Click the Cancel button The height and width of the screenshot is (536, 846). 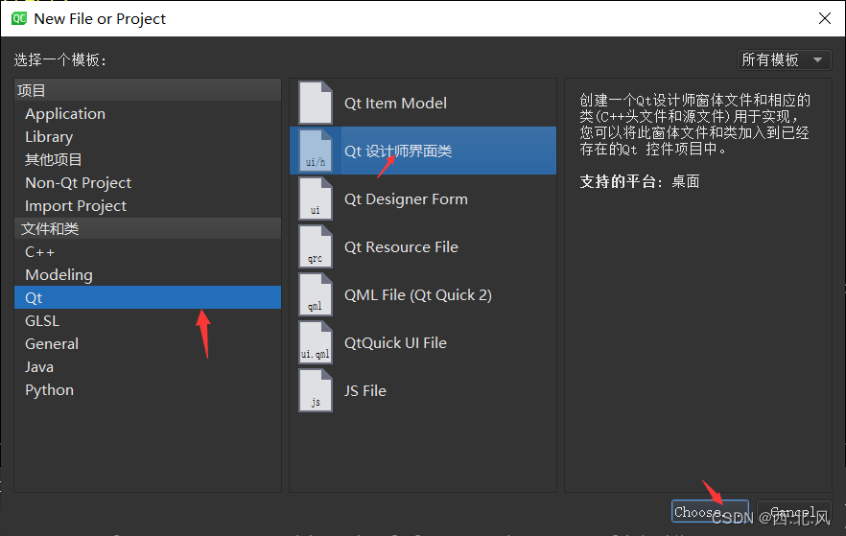pos(793,511)
